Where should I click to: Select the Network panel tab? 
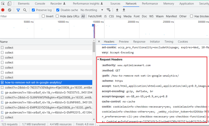[131, 4]
